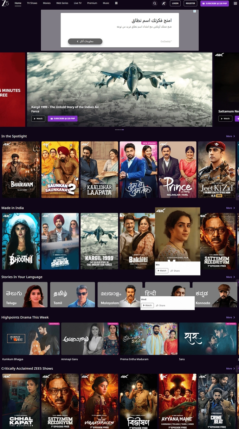
Task: Open the Chhal Kapat poster
Action: tap(21, 401)
